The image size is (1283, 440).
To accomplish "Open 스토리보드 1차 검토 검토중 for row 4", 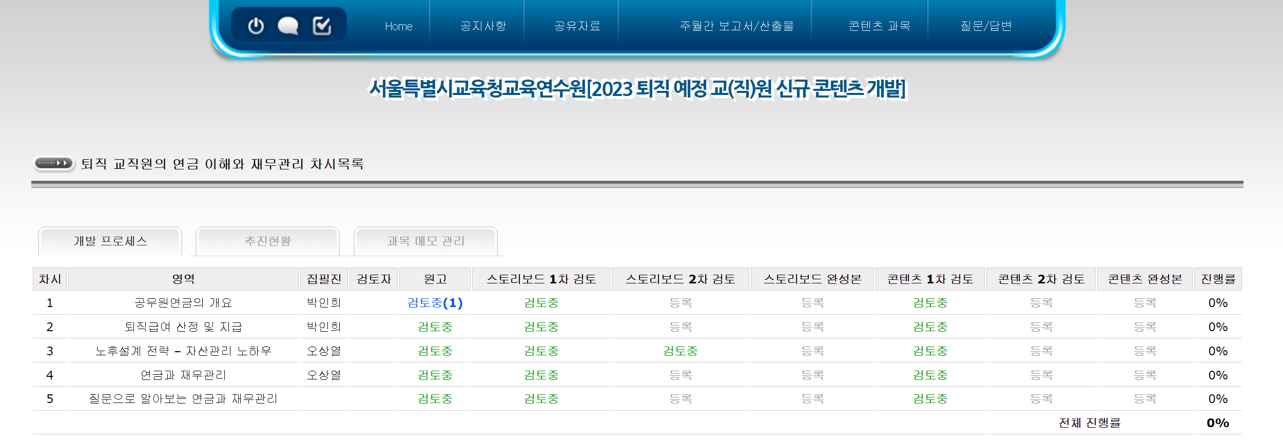I will (541, 375).
